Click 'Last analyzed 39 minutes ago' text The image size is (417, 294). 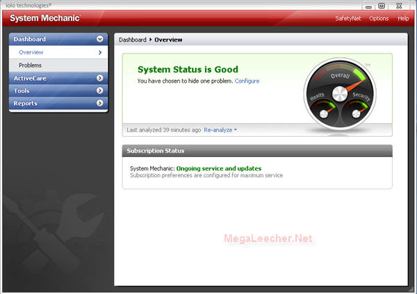164,130
